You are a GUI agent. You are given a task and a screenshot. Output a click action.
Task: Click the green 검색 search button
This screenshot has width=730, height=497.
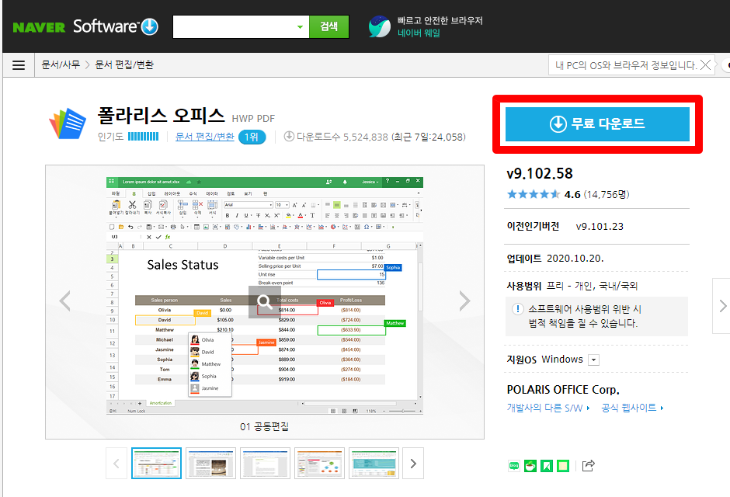[x=329, y=26]
